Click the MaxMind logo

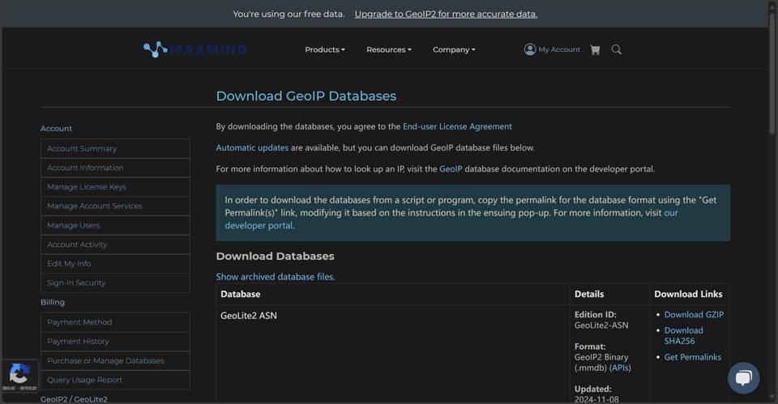[194, 49]
